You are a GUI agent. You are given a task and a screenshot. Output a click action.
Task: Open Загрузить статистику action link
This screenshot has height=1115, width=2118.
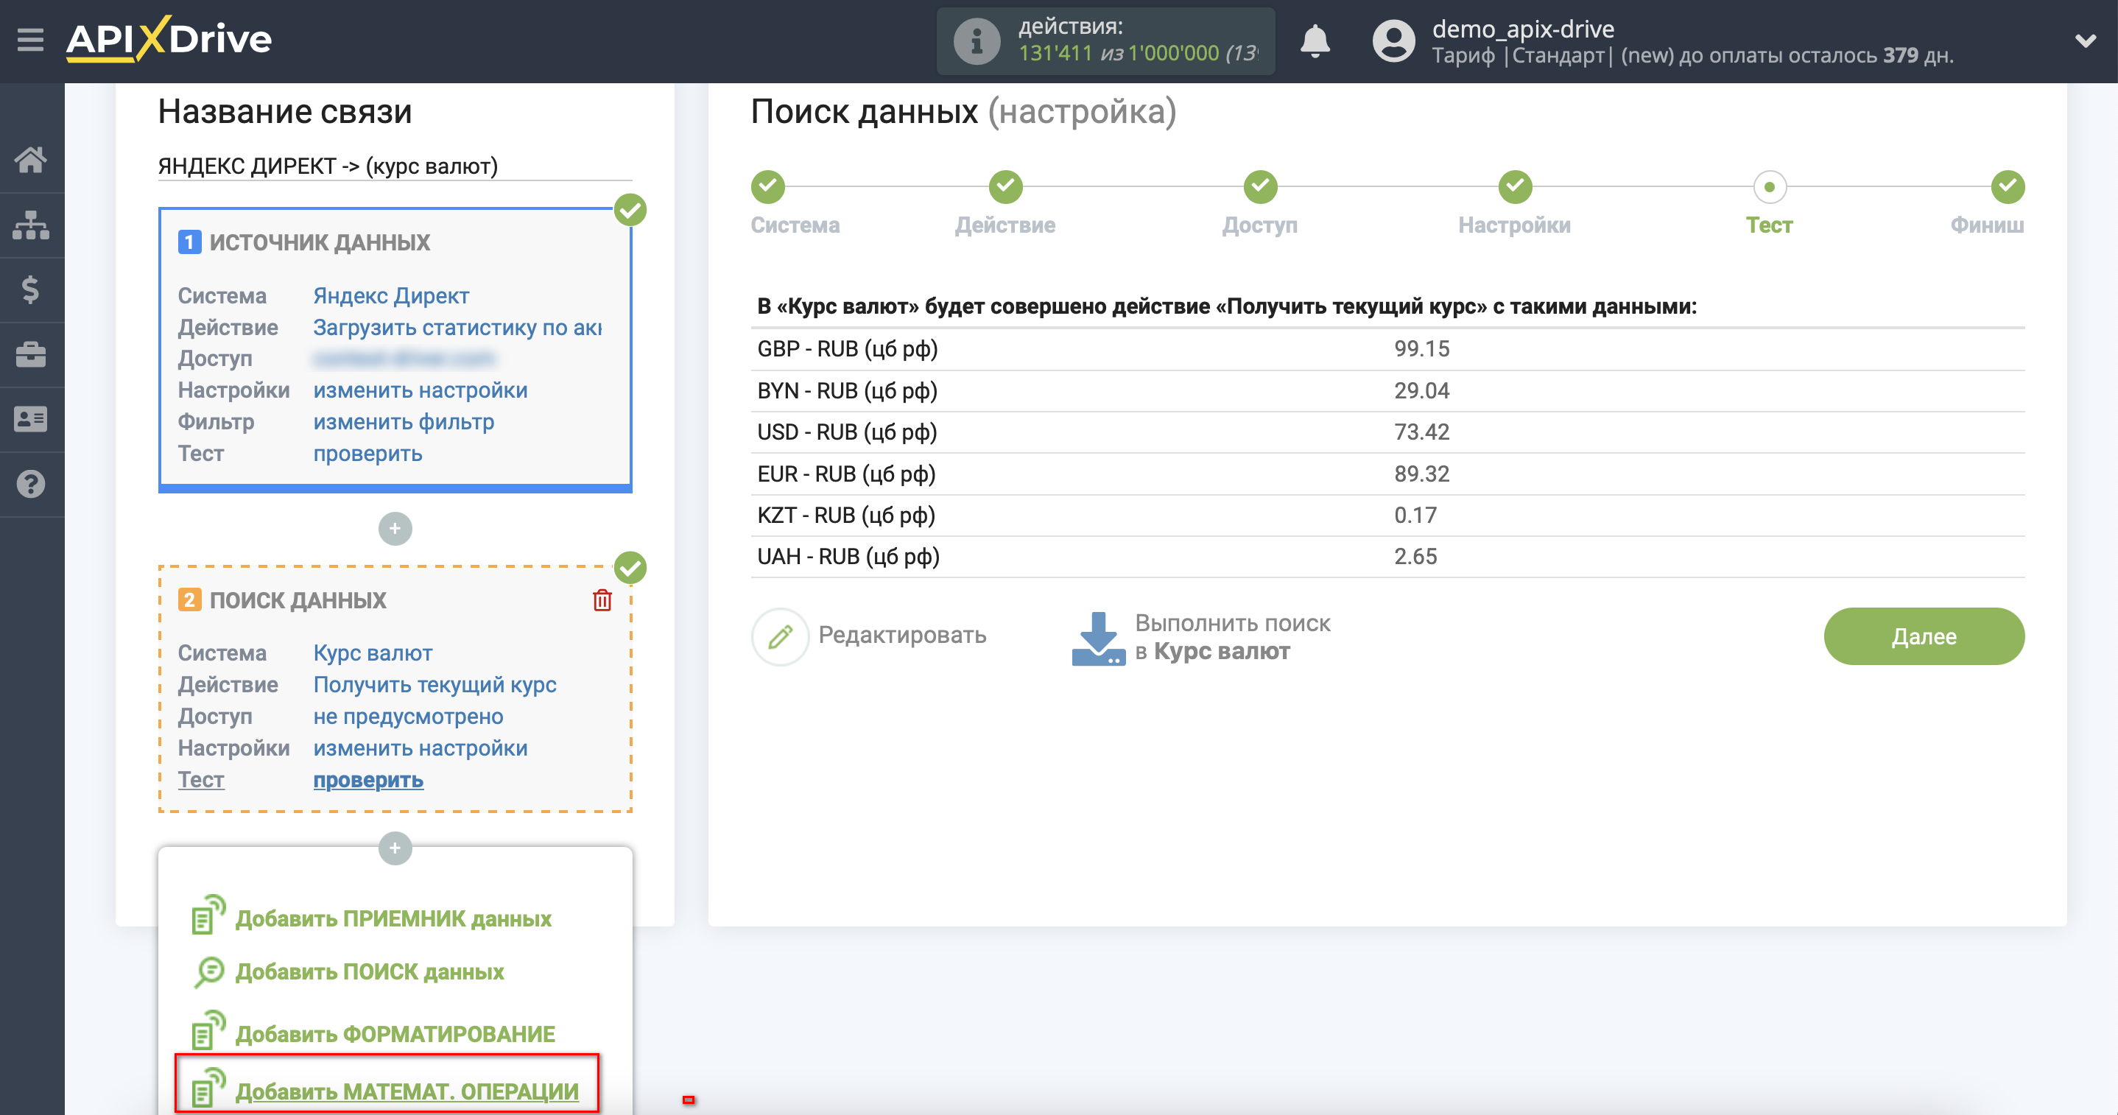(x=457, y=328)
